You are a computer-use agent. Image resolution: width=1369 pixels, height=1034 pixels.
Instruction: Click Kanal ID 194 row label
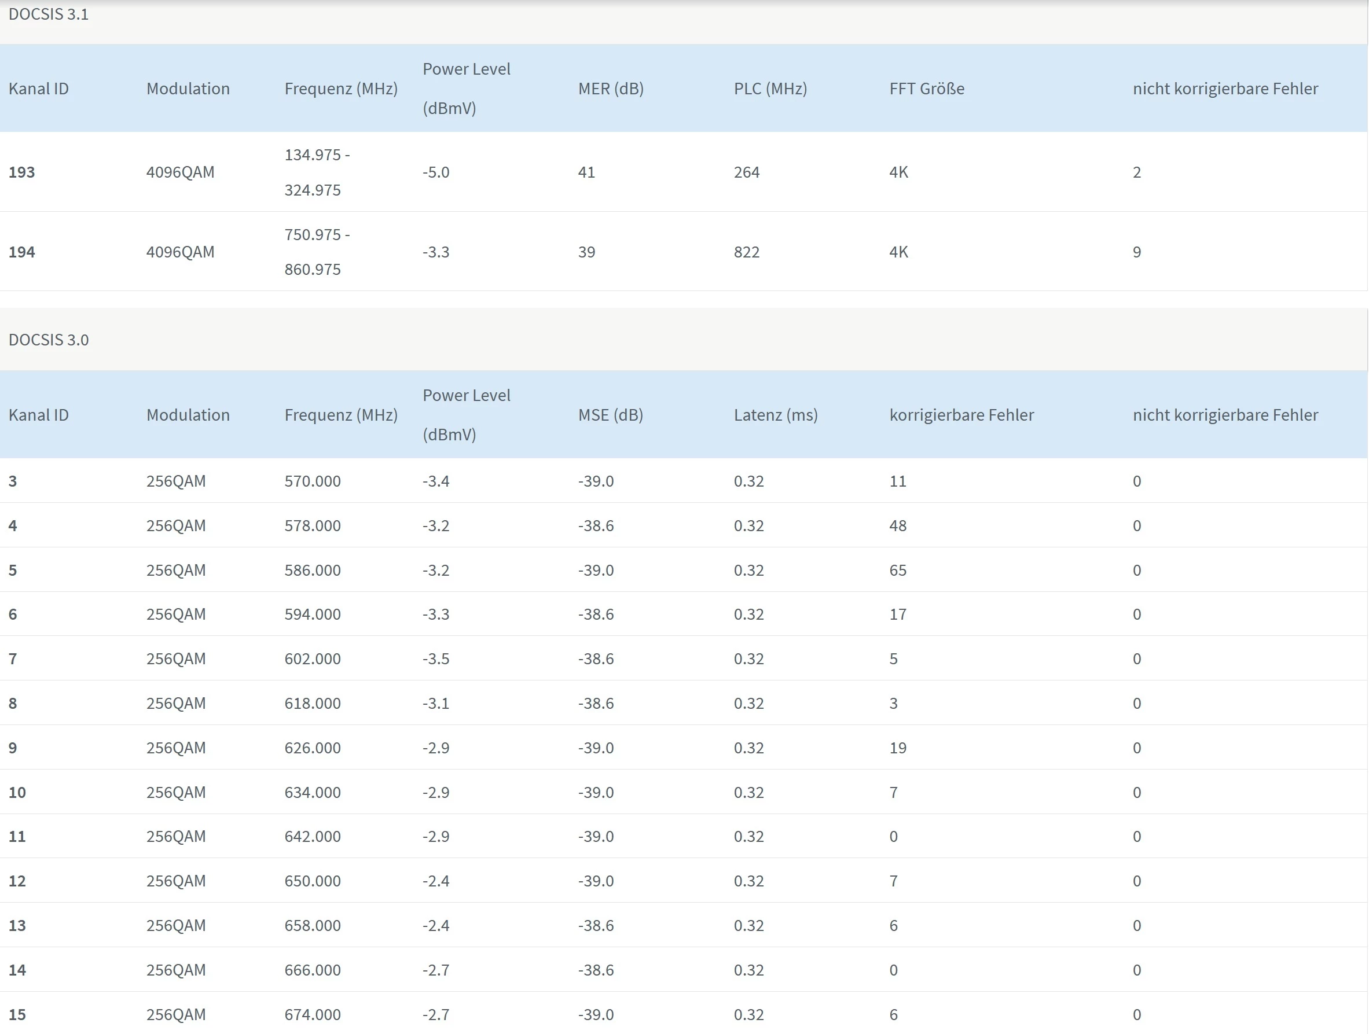coord(21,252)
